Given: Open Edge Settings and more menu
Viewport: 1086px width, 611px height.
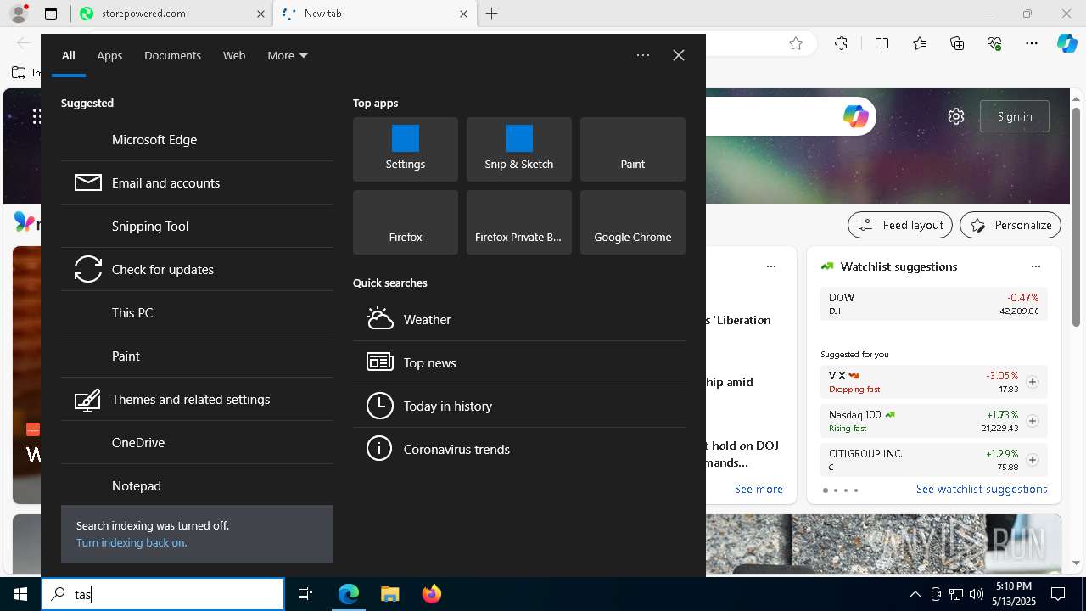Looking at the screenshot, I should 1032,43.
